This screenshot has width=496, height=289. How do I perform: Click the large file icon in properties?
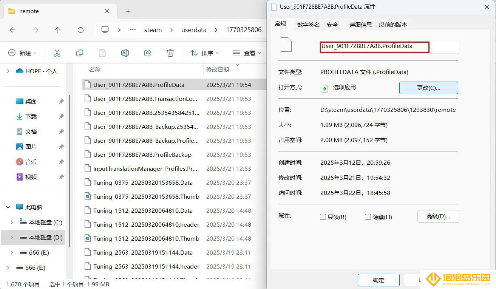pos(286,45)
